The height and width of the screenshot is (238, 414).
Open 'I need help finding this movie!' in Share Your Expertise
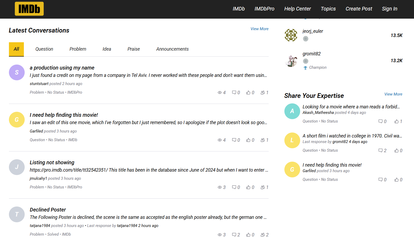(332, 165)
